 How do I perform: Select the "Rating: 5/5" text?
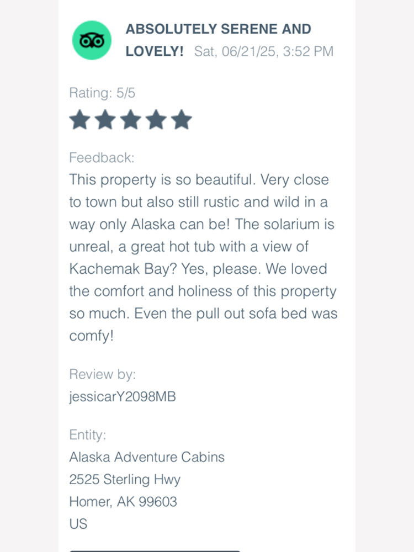102,93
